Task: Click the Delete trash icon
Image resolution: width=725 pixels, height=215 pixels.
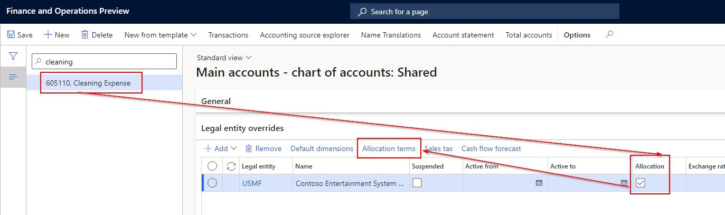Action: click(x=84, y=35)
